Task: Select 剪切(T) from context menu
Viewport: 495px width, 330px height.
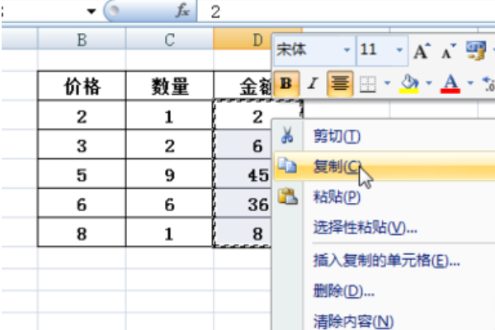Action: pos(384,136)
